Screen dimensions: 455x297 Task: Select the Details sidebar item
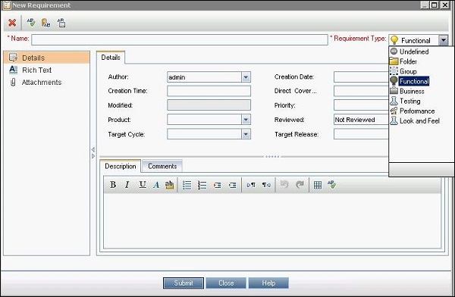click(46, 58)
